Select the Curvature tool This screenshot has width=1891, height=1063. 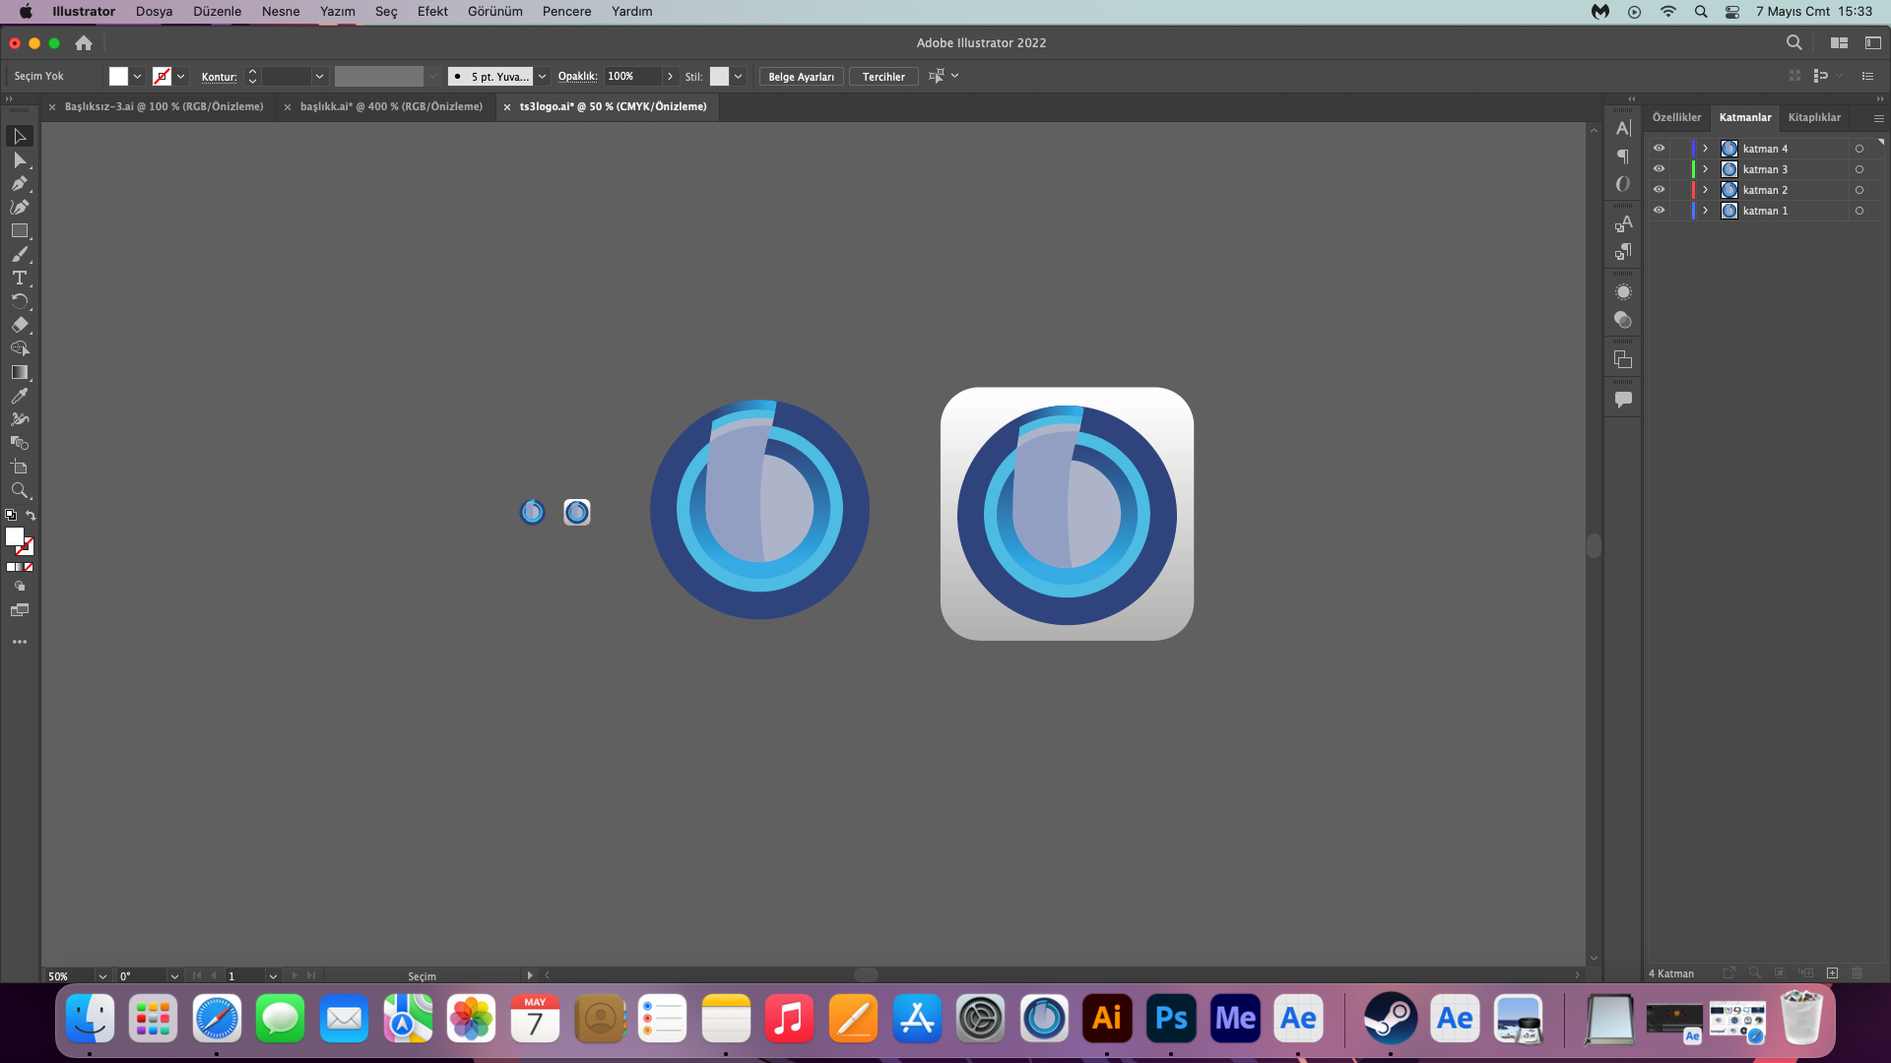click(20, 208)
